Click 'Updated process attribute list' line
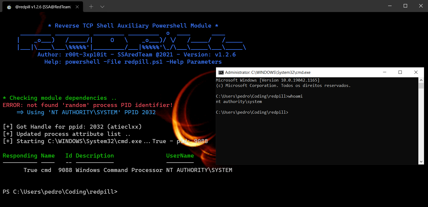Image resolution: width=428 pixels, height=207 pixels. coord(67,134)
